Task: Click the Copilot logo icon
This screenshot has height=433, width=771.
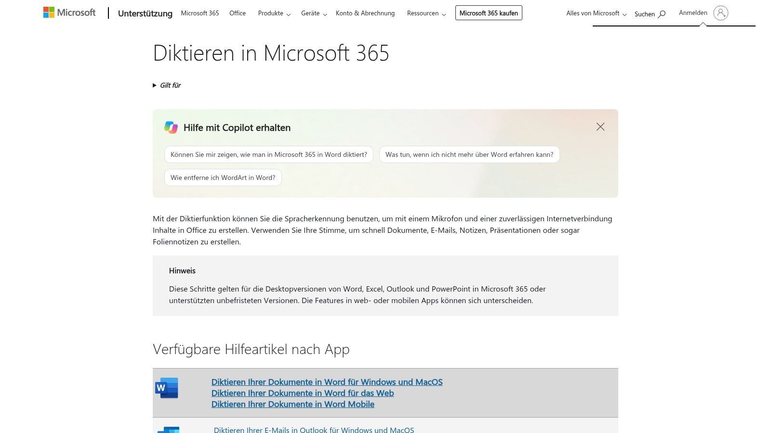Action: [171, 127]
